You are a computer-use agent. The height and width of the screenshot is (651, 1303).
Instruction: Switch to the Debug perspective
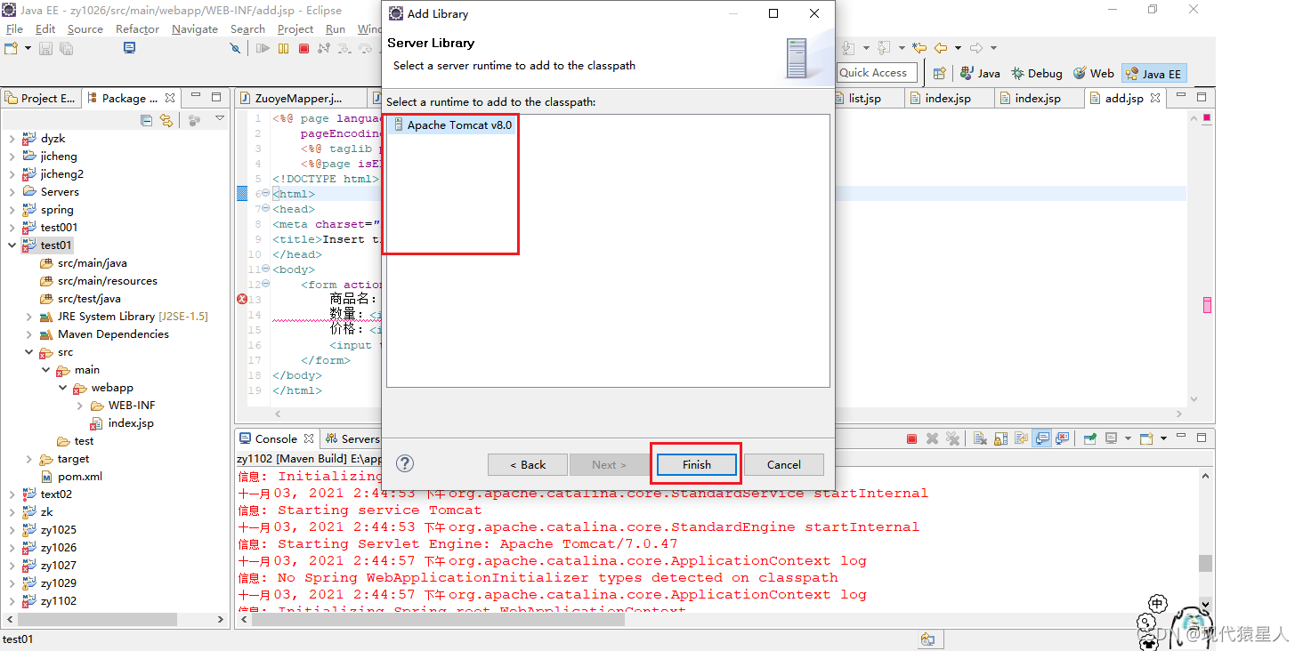[x=1037, y=74]
